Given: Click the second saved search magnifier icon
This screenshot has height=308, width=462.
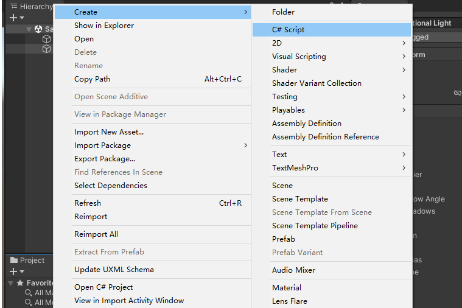Looking at the screenshot, I should coord(28,303).
